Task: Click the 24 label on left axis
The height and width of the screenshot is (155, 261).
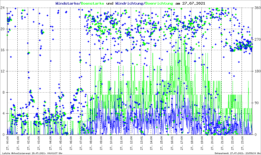Action: pyautogui.click(x=3, y=8)
